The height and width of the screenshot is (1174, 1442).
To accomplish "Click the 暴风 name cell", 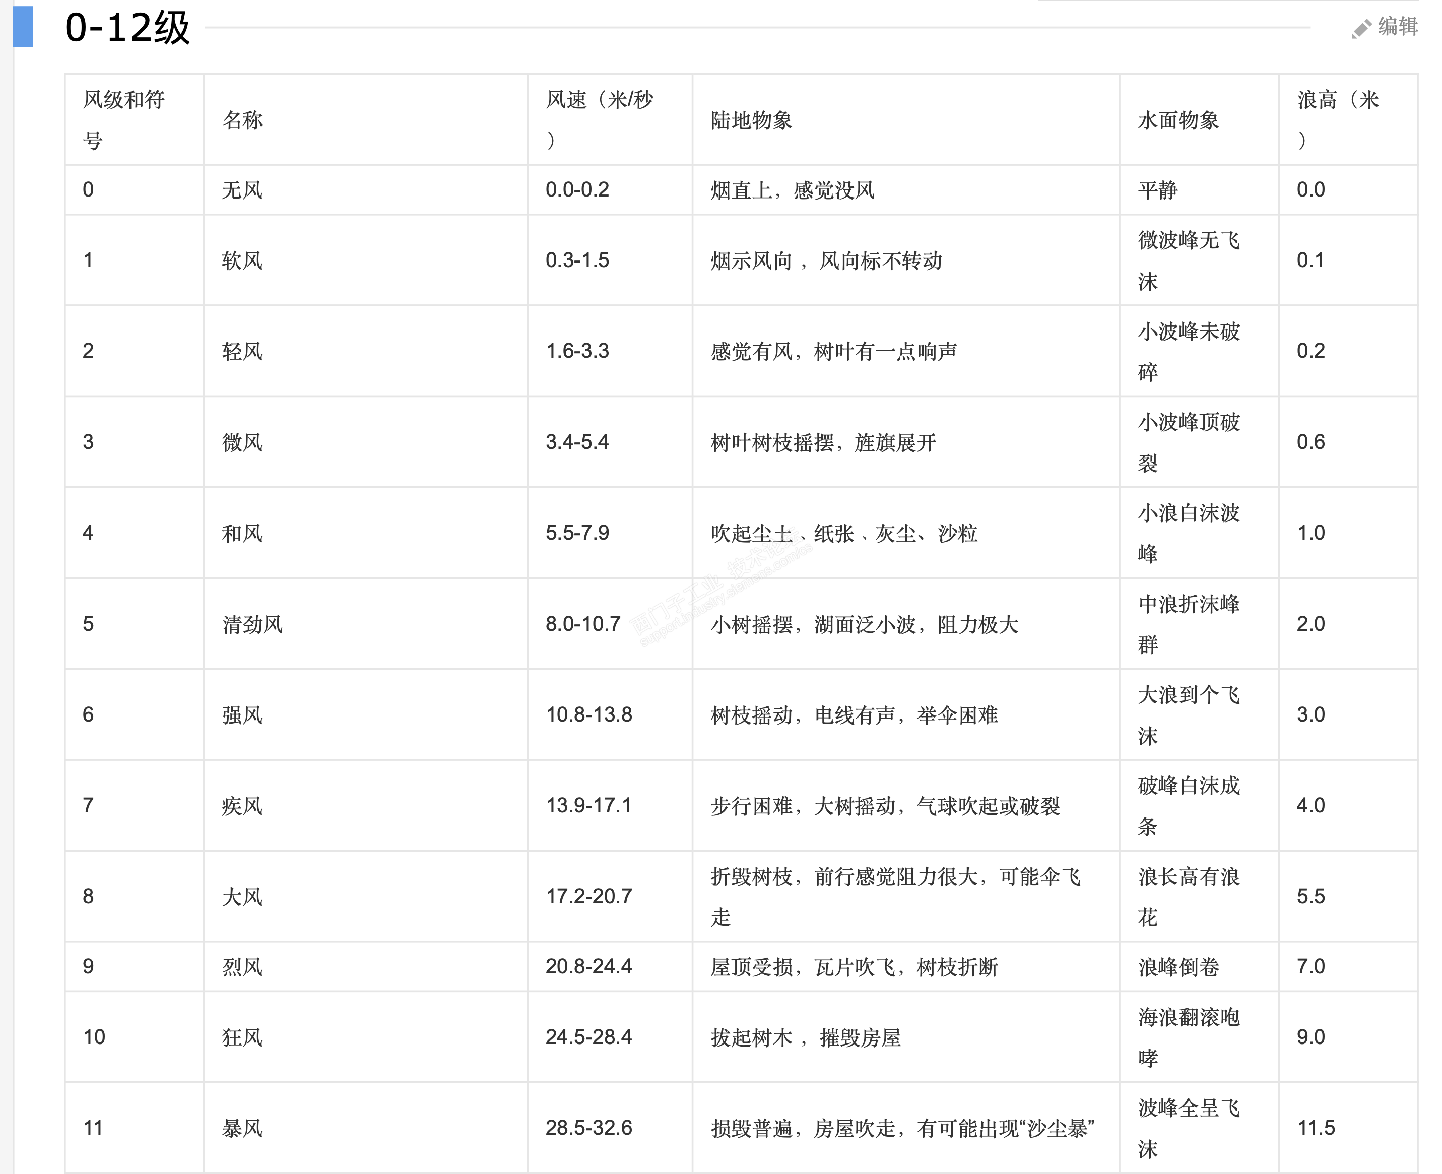I will 242,1128.
